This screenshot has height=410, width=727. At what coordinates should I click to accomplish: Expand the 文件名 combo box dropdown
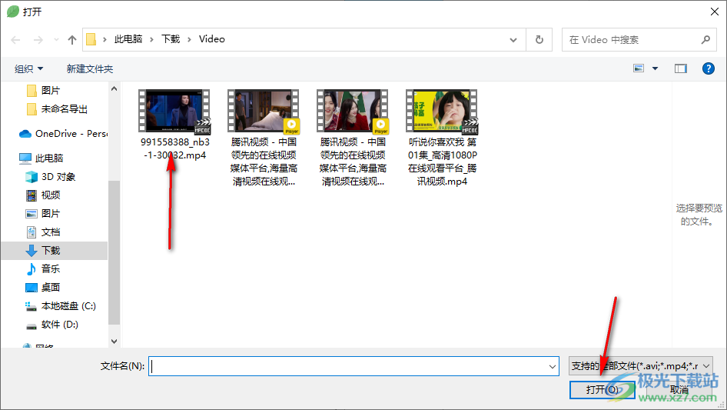[x=553, y=366]
